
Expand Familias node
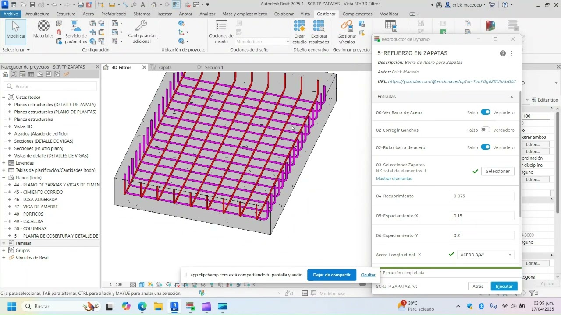4,243
